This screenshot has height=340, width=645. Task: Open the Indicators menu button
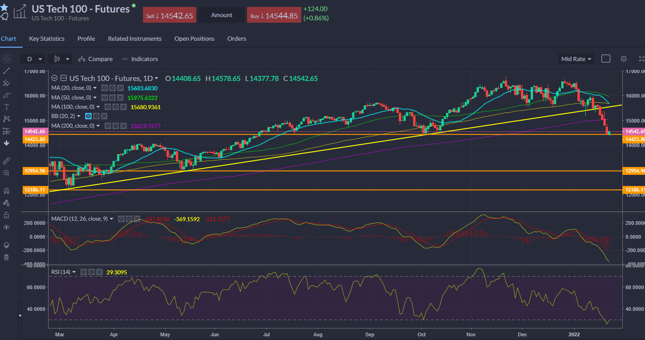pos(140,59)
